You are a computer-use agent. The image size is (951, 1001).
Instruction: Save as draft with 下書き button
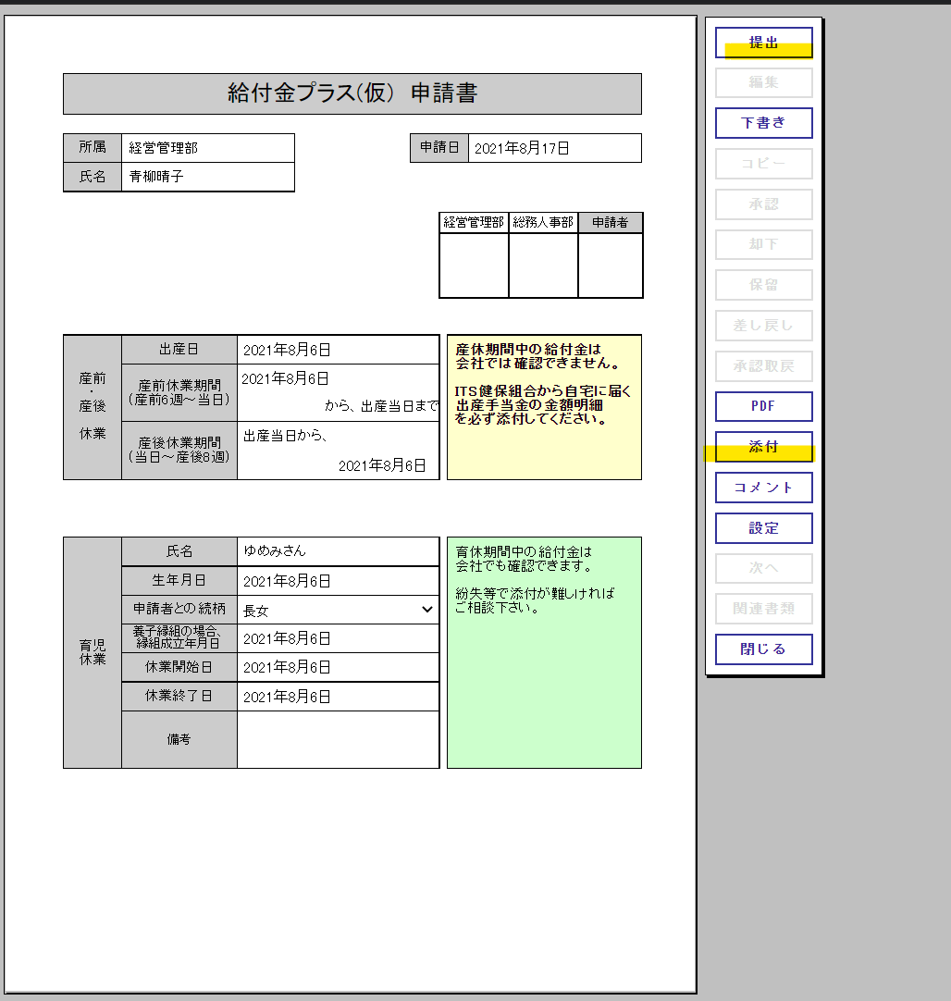pyautogui.click(x=763, y=123)
